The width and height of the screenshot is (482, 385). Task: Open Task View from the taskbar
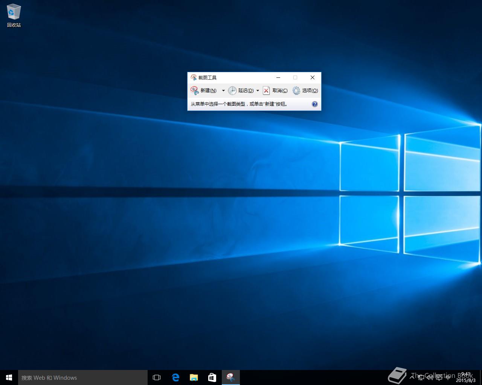tap(157, 377)
